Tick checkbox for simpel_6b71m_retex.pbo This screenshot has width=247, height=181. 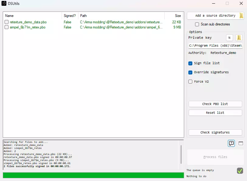6,27
